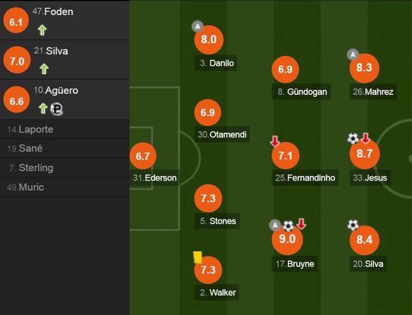Open the 30. Otamendi name label
Viewport: 412px width, 315px height.
coord(222,134)
